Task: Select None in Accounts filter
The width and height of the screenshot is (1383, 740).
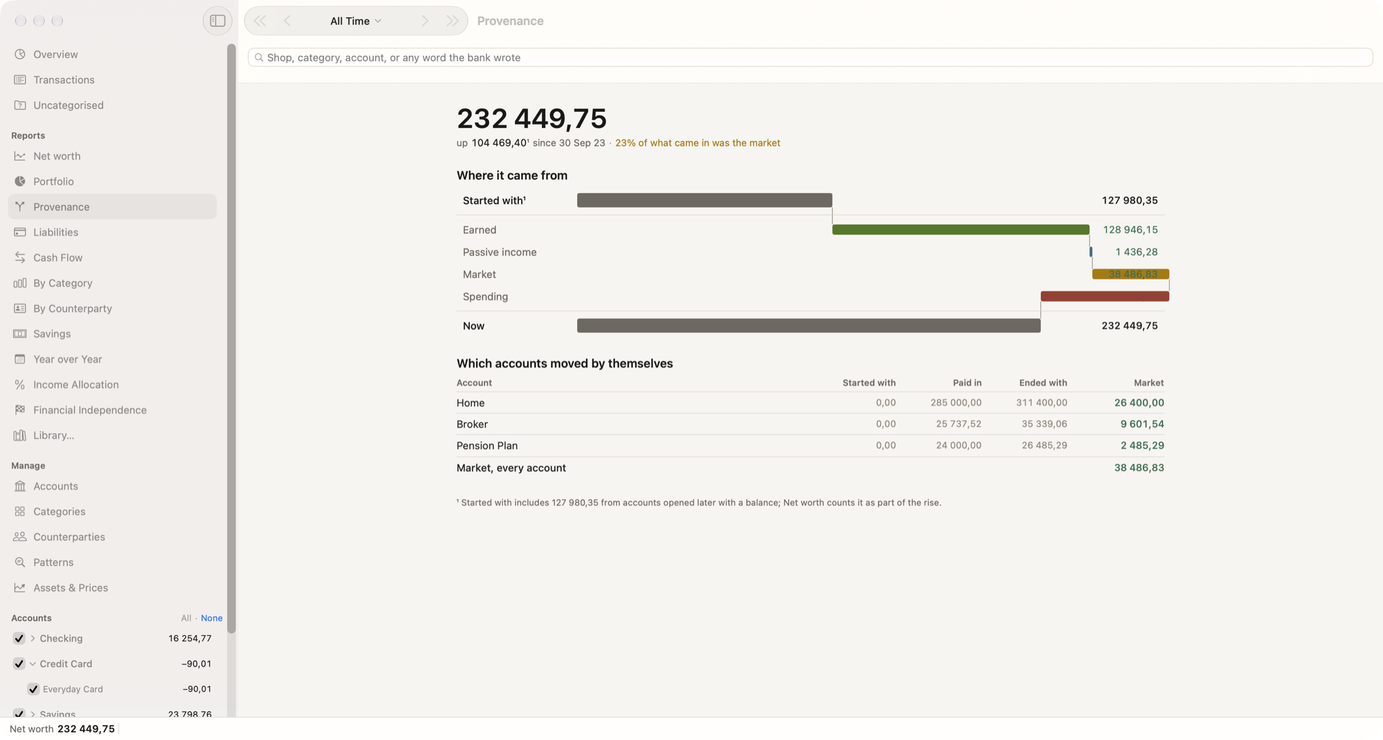Action: point(211,618)
